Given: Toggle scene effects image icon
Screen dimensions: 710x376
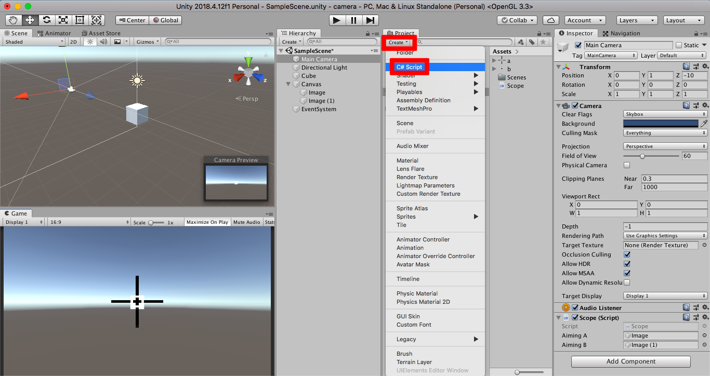Looking at the screenshot, I should point(117,42).
